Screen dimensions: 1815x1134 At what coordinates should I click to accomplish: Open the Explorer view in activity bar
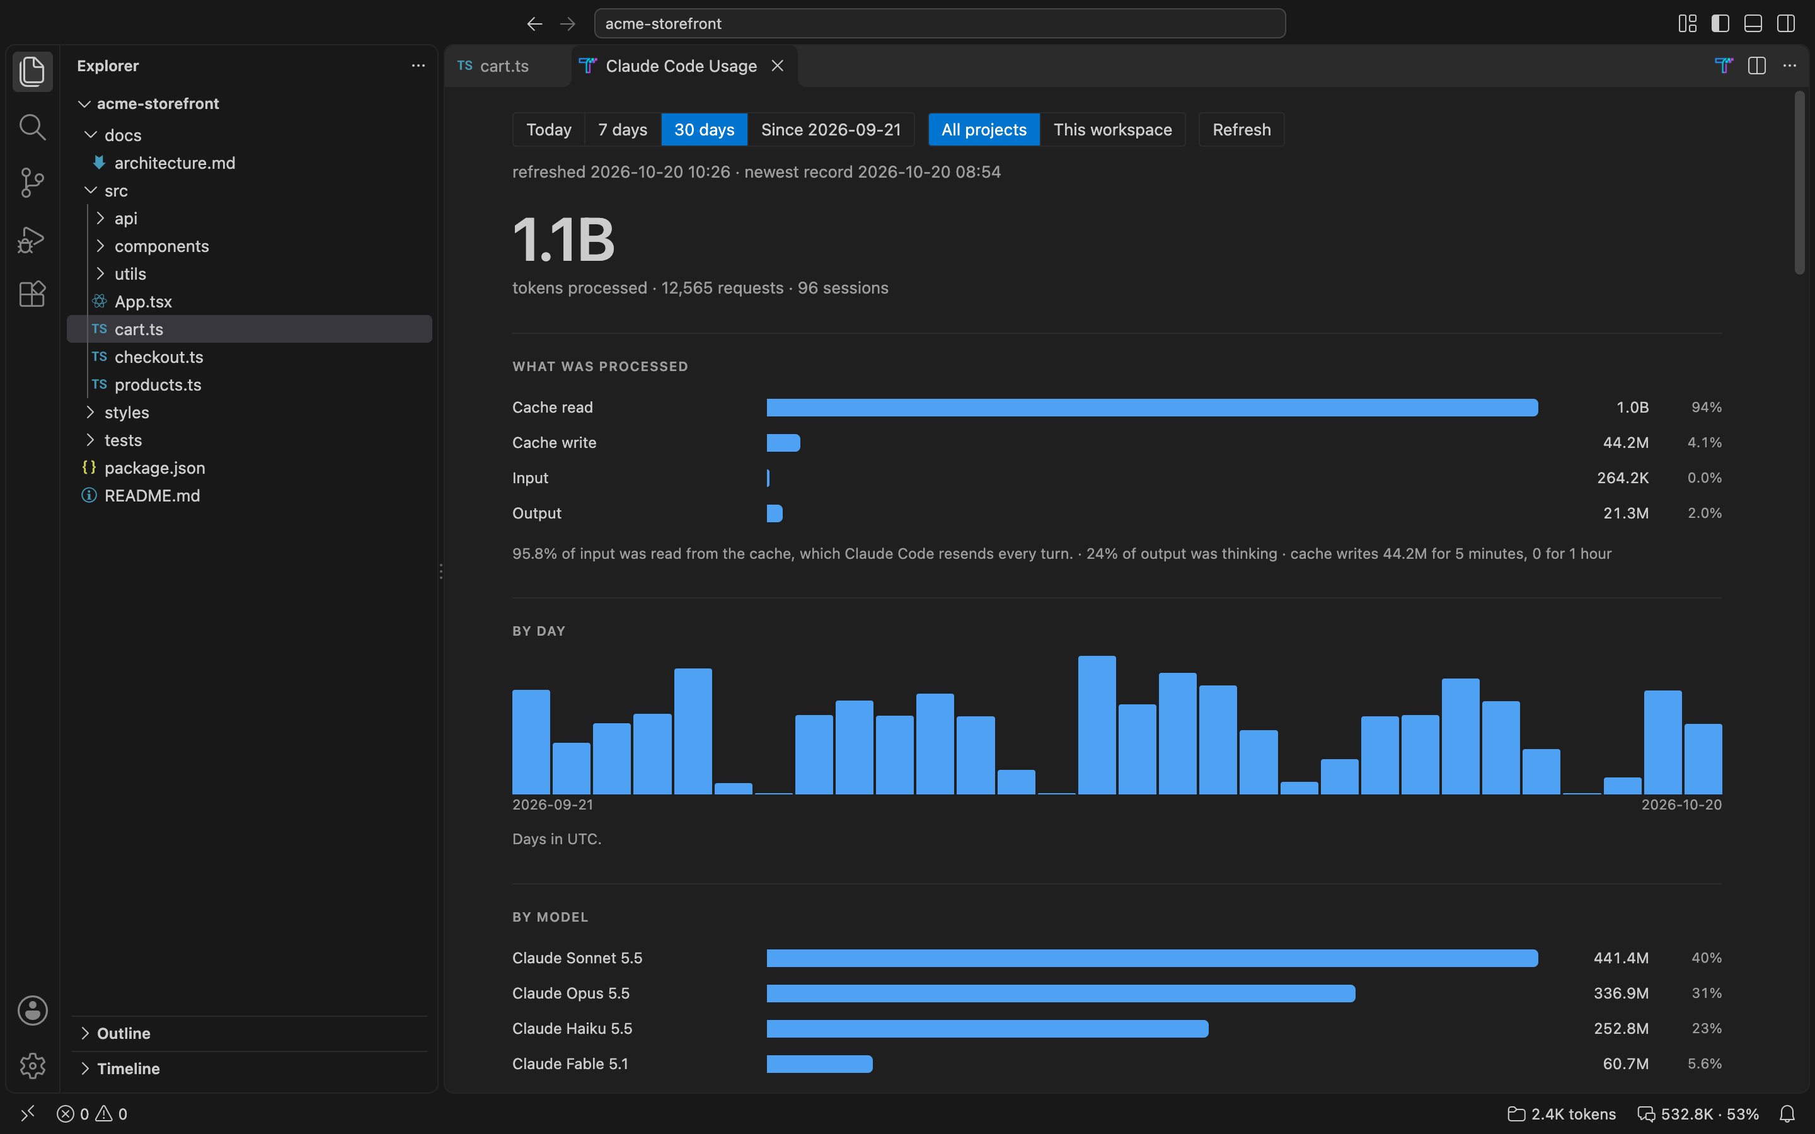(32, 71)
